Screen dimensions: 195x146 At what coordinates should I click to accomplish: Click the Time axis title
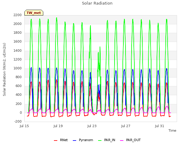pos(172,130)
